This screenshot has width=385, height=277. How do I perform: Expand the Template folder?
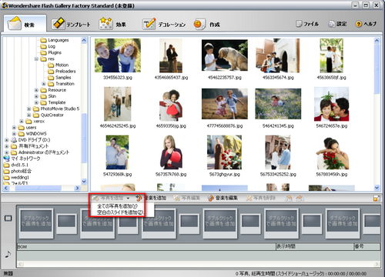pos(36,102)
